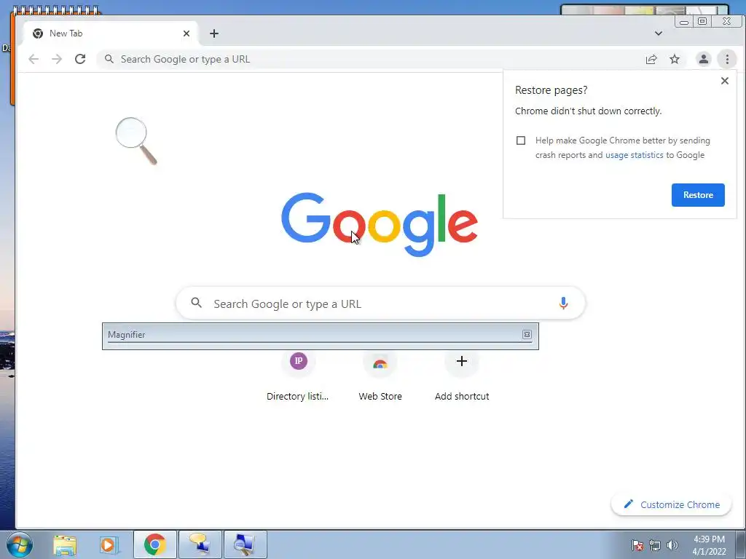Select the Chrome taskbar button

pyautogui.click(x=154, y=544)
